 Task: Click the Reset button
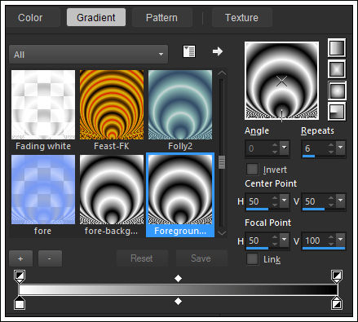point(142,258)
